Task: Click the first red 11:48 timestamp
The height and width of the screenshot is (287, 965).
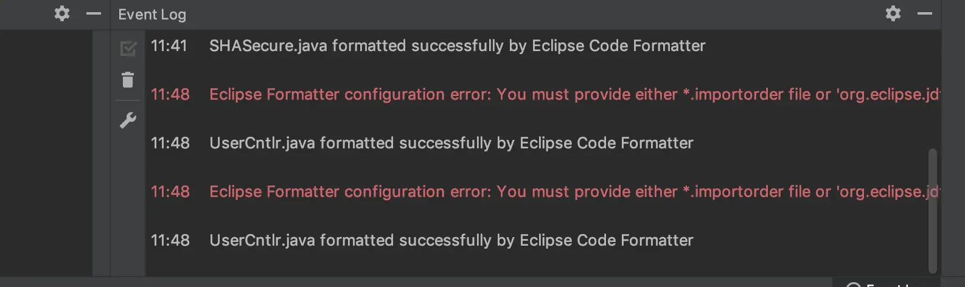Action: (x=170, y=95)
